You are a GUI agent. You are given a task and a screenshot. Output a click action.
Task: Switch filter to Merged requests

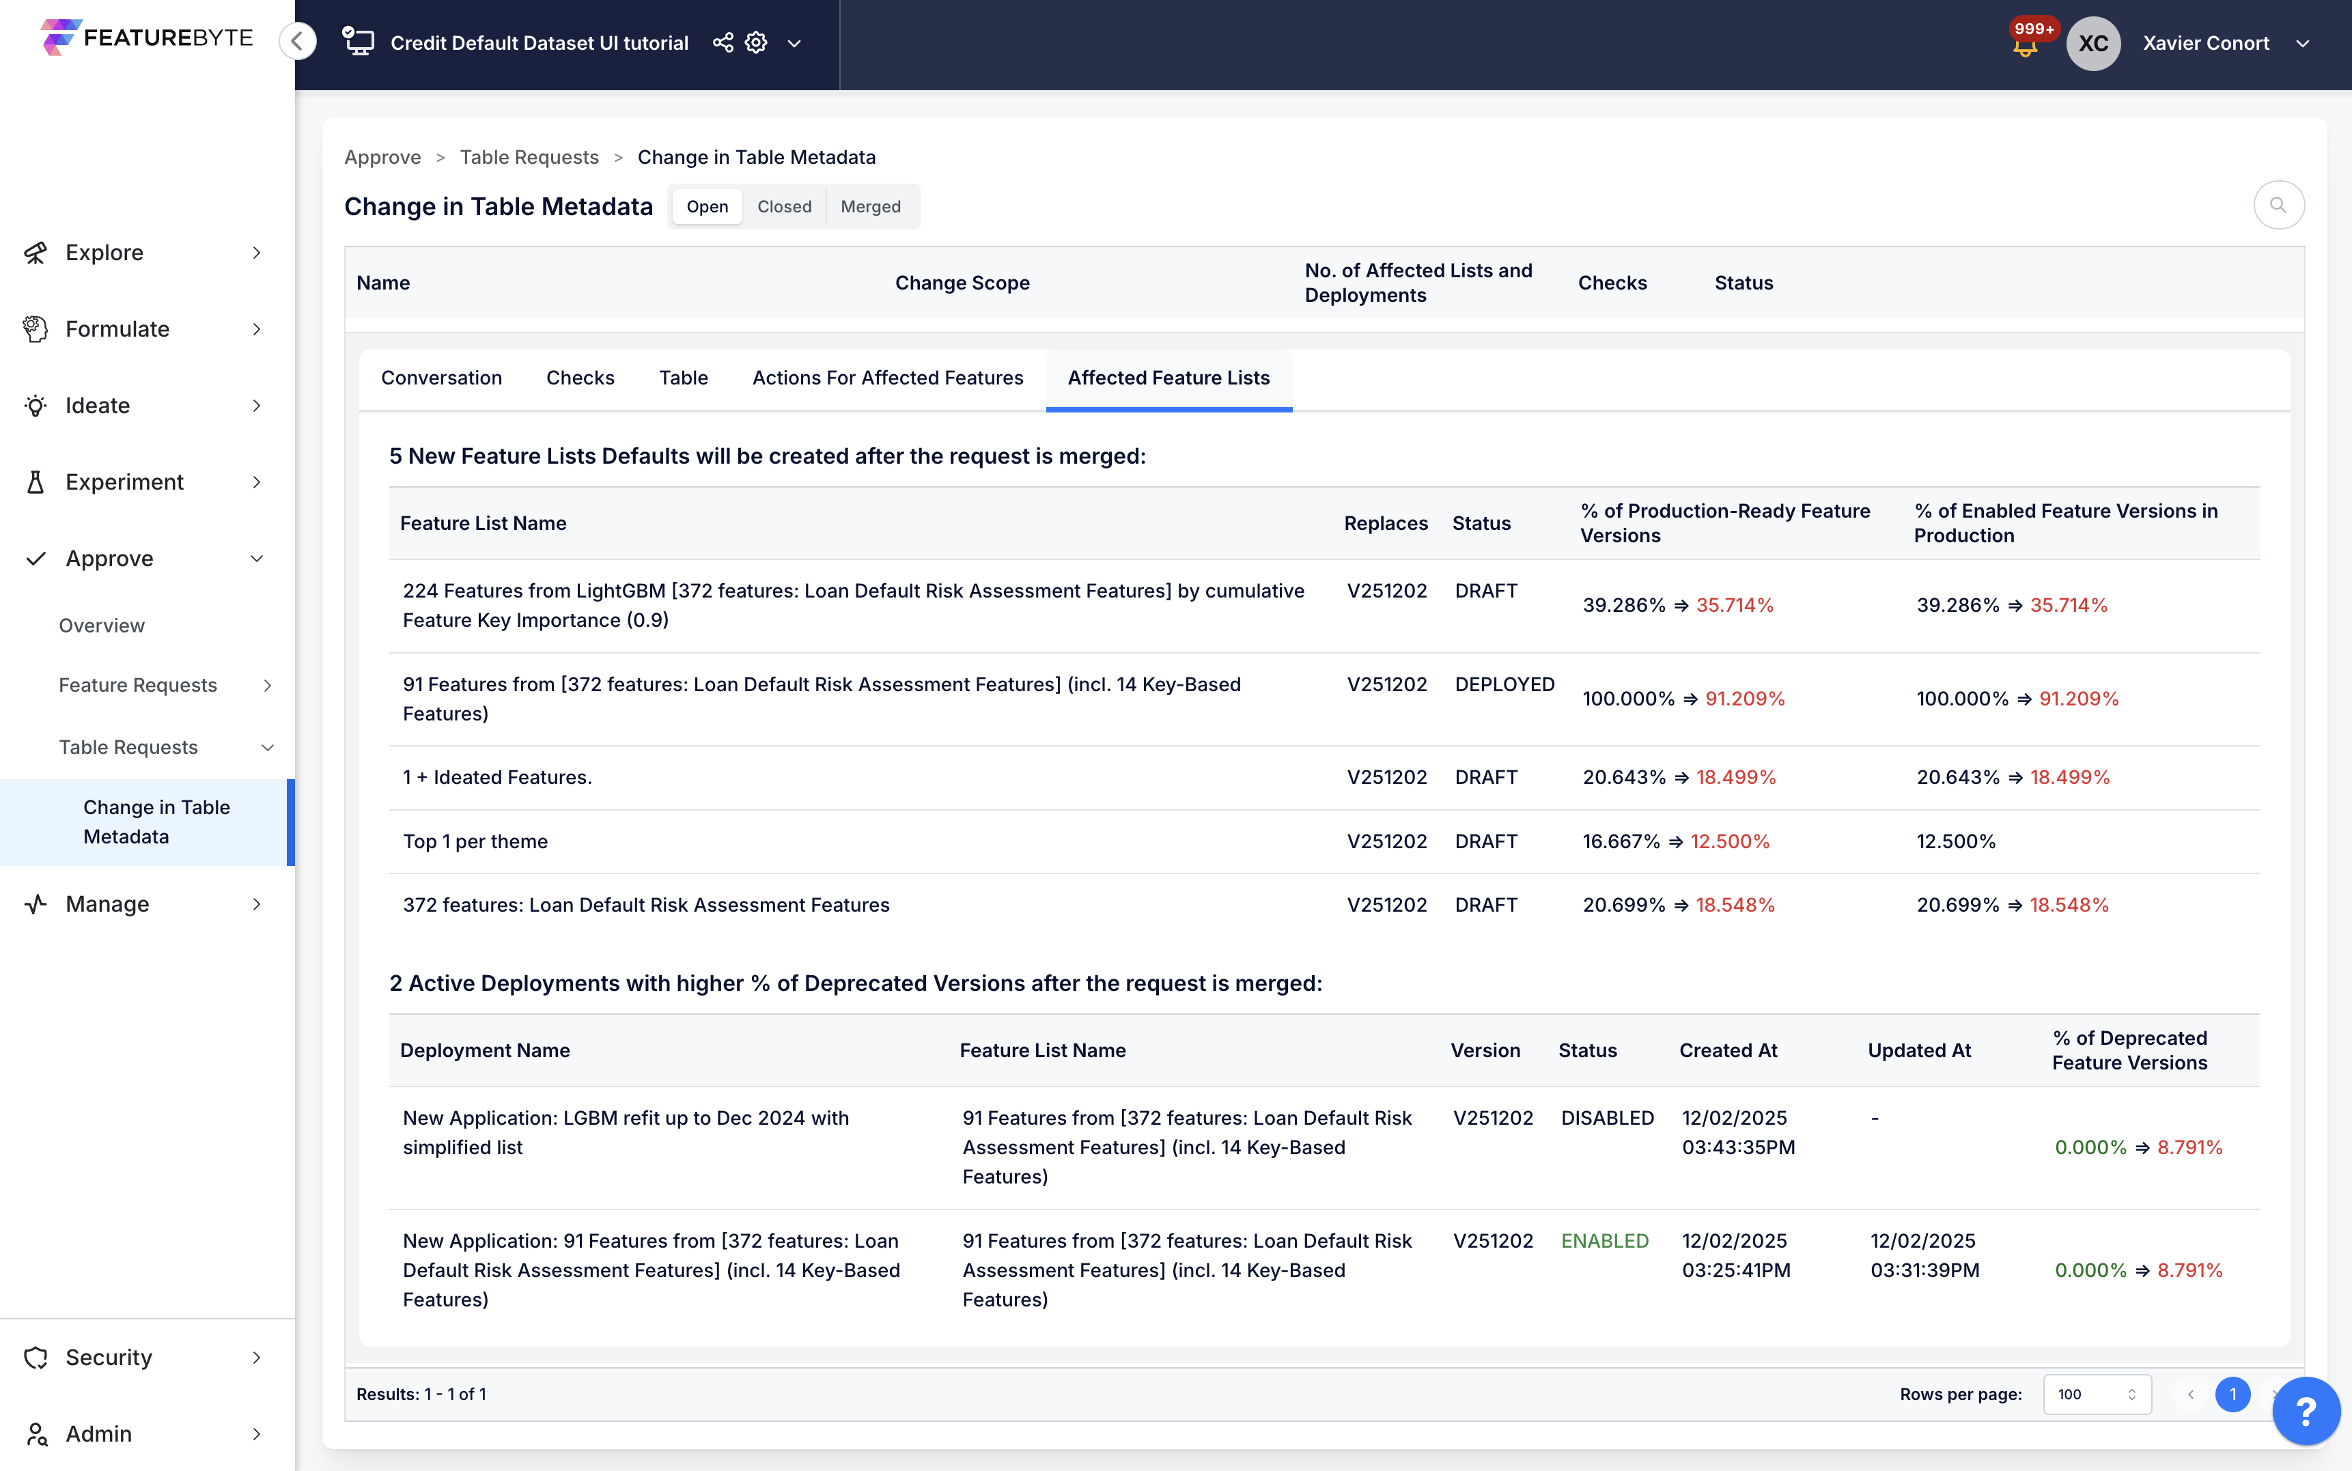click(869, 206)
